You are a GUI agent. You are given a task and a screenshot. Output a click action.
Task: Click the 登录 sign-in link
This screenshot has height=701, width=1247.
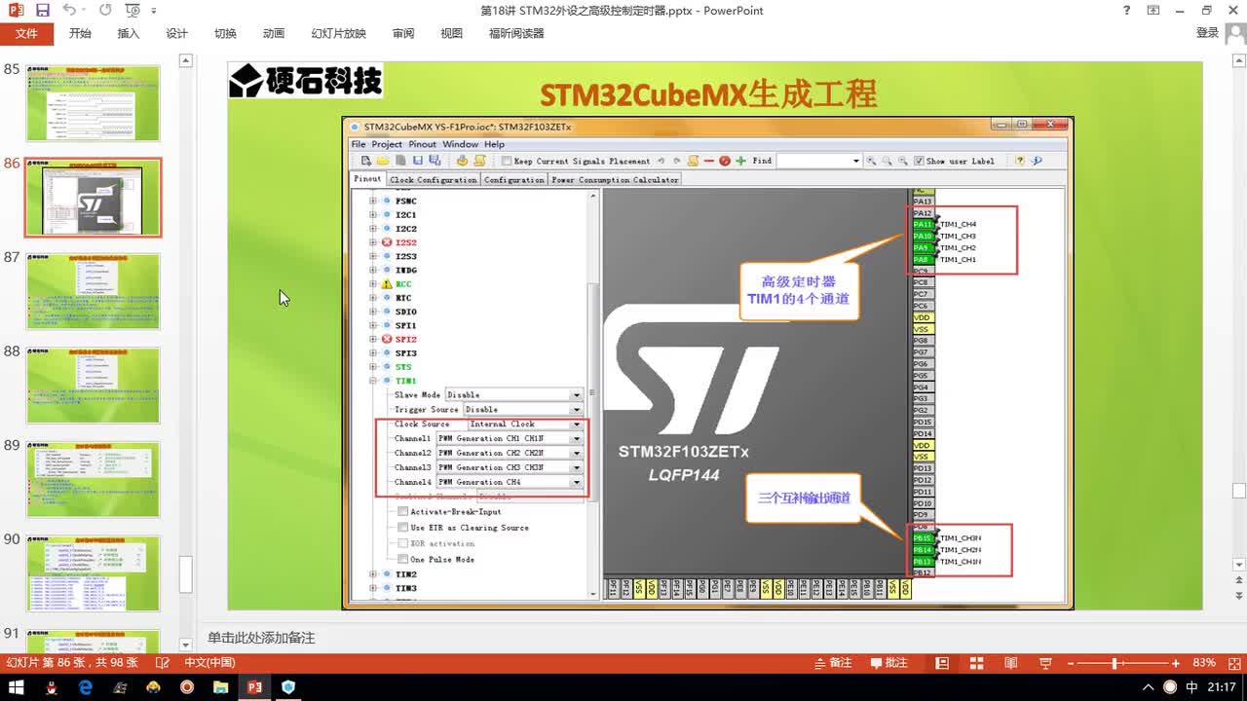click(x=1207, y=32)
